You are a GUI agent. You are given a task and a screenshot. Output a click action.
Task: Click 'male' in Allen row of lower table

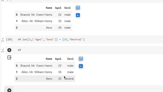pyautogui.click(x=71, y=72)
